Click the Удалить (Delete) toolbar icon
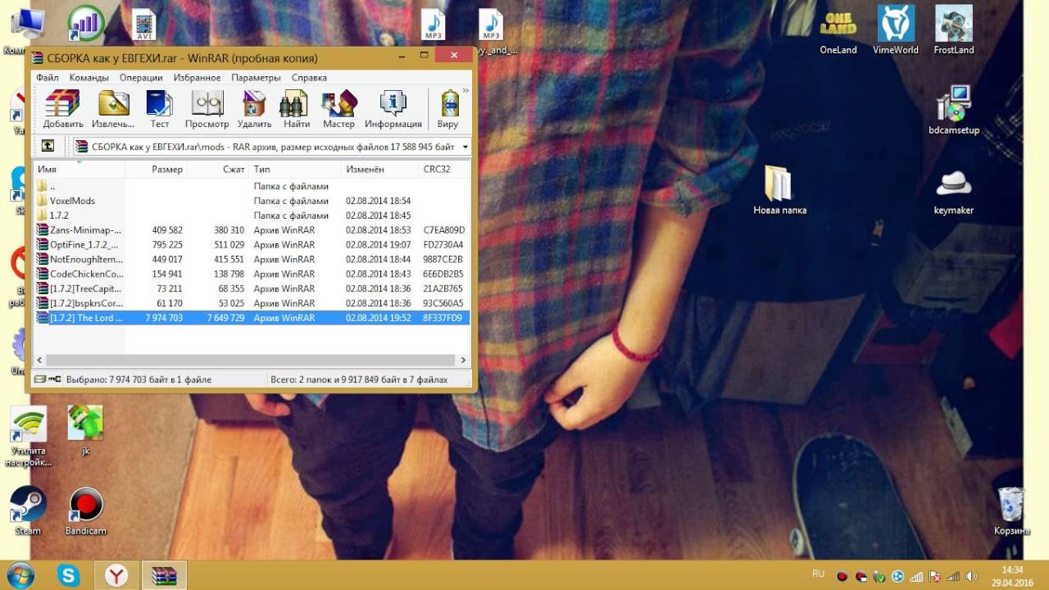The width and height of the screenshot is (1049, 590). point(254,109)
